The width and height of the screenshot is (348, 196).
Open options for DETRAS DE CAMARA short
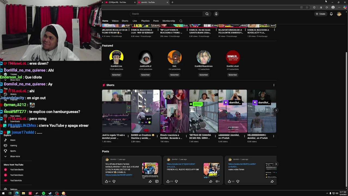tap(215, 136)
